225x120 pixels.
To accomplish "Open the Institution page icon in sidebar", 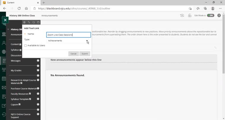I will (4, 34).
